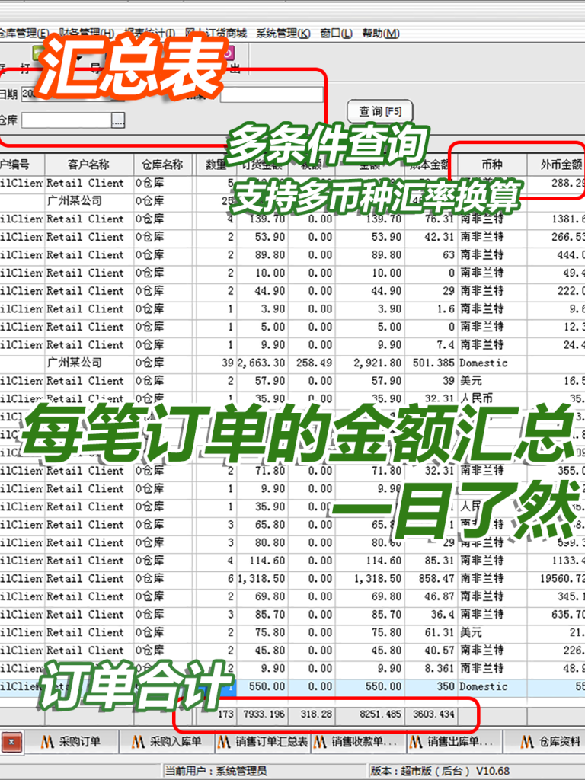
Task: Click the 0仓库 cell in the 2,663.30 row
Action: tap(163, 363)
